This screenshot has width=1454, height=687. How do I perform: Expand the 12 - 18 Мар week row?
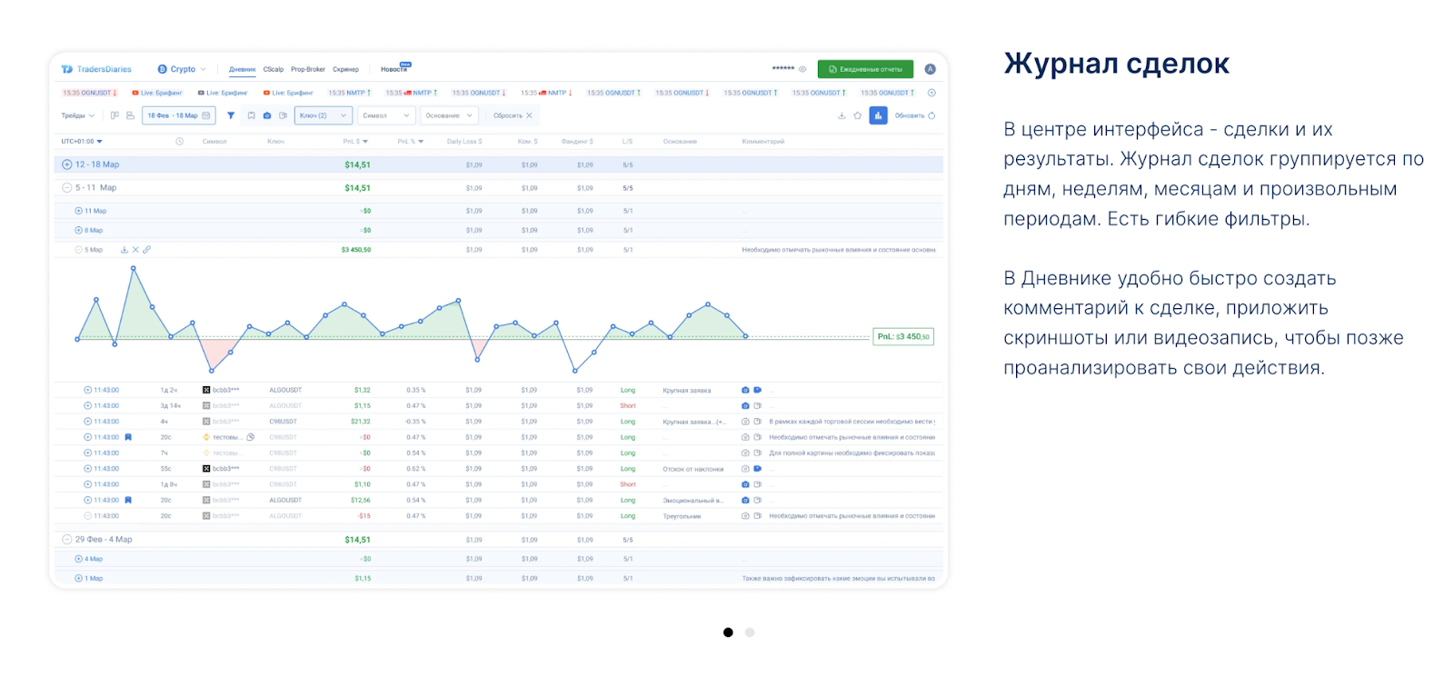67,164
